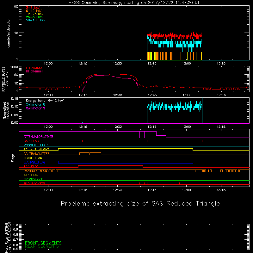
Task: Select the FLARE_FLAG label
Action: 33,158
